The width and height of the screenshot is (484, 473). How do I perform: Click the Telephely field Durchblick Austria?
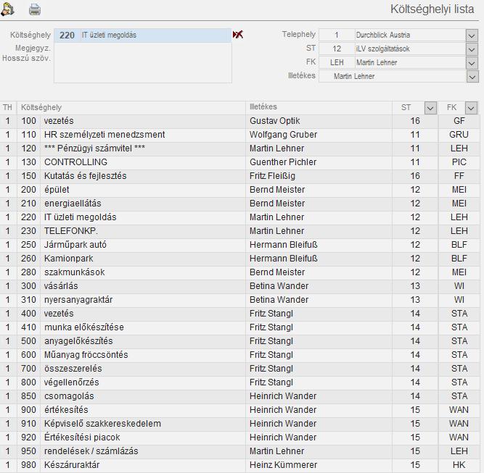410,35
